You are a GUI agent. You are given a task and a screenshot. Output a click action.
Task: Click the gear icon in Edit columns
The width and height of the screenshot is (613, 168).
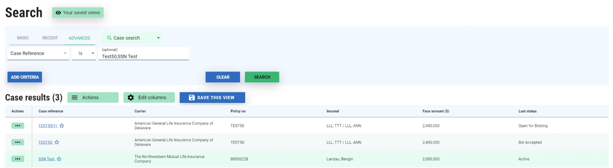[x=131, y=98]
